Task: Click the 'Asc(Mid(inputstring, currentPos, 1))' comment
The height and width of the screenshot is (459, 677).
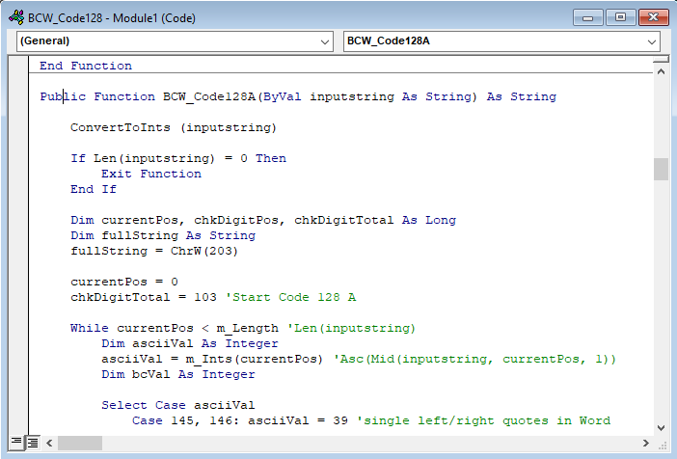Action: tap(474, 359)
